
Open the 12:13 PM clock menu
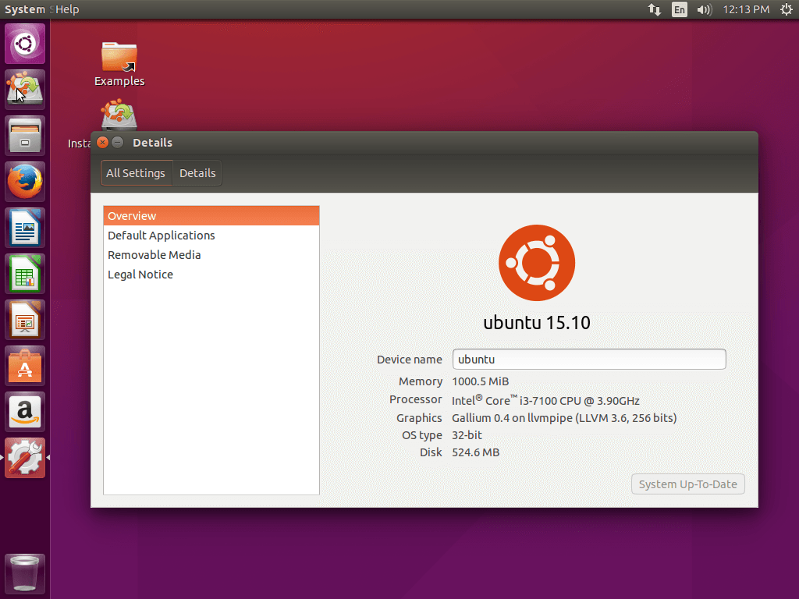pos(746,9)
